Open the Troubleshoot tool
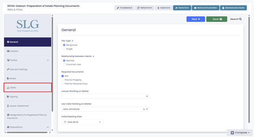254x137 pixels. coord(124,8)
